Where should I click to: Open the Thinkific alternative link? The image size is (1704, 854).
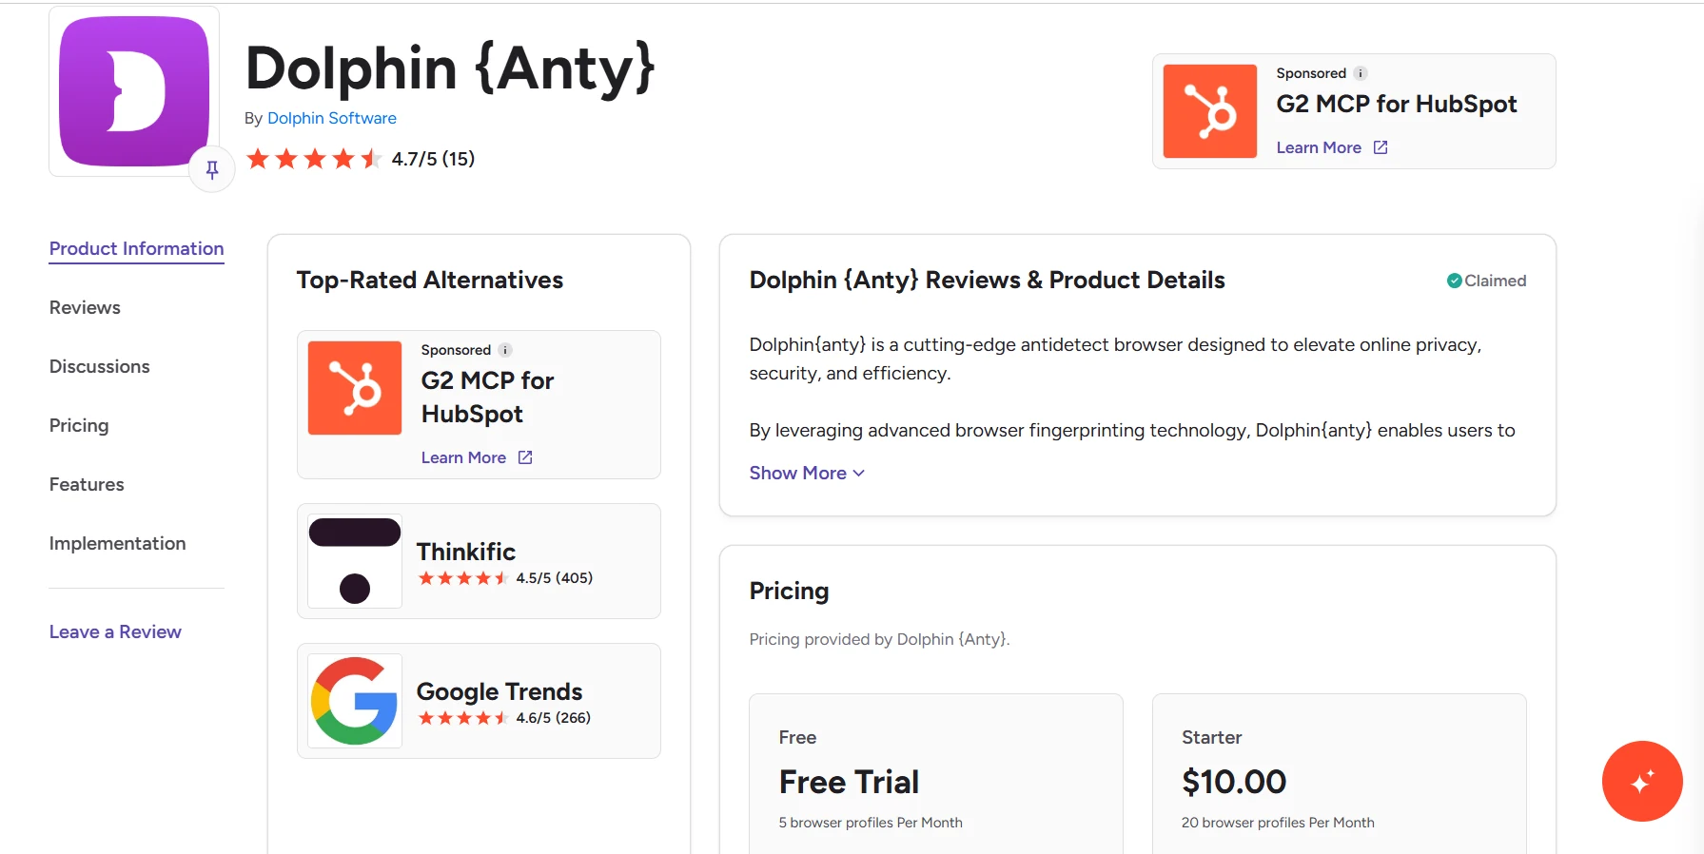pos(466,552)
